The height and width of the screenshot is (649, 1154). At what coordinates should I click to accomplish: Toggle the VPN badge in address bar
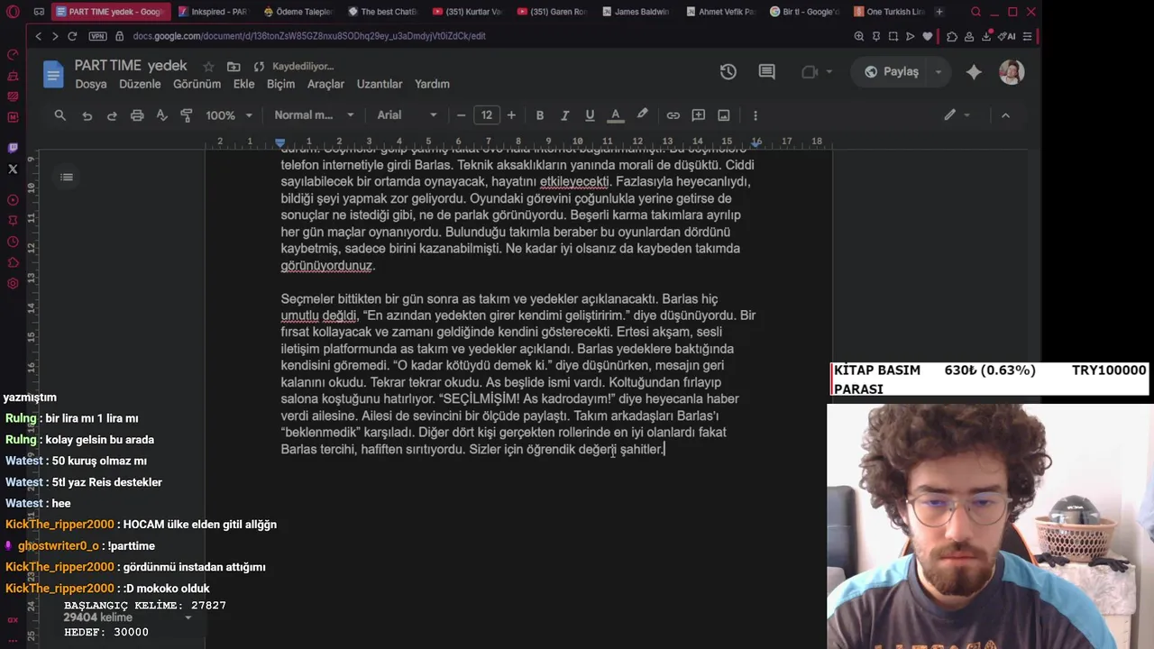(x=97, y=36)
